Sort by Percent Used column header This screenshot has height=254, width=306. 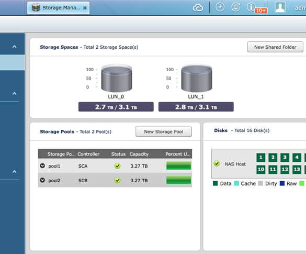[x=178, y=154]
